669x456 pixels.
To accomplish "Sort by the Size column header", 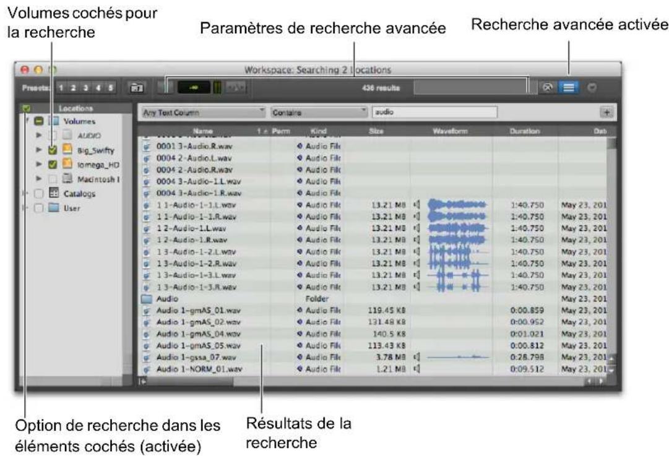I will tap(376, 131).
